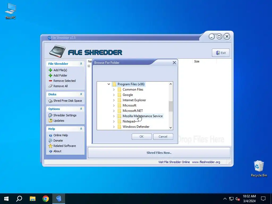Collapse the Help sidebar section
The width and height of the screenshot is (272, 204).
[x=81, y=129]
